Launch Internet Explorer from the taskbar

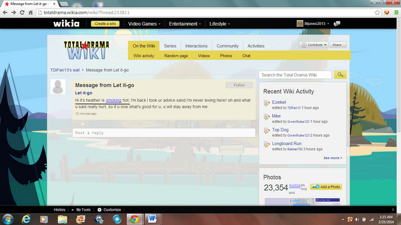(x=26, y=219)
